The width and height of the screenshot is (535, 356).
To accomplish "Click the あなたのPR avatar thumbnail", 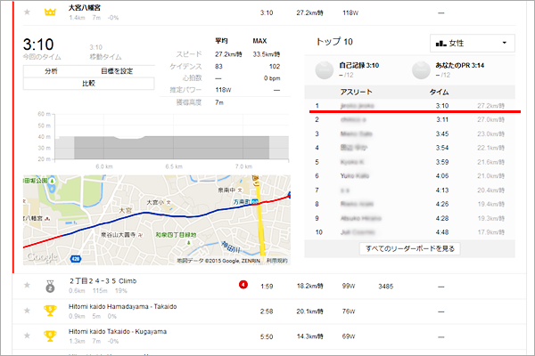I will click(x=421, y=69).
